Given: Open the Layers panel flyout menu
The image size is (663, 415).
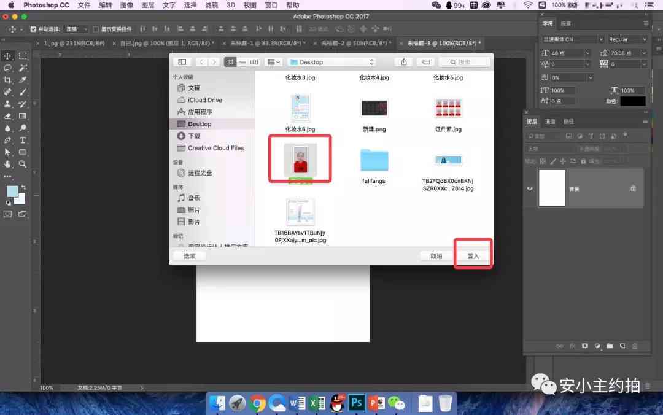Looking at the screenshot, I should (645, 122).
